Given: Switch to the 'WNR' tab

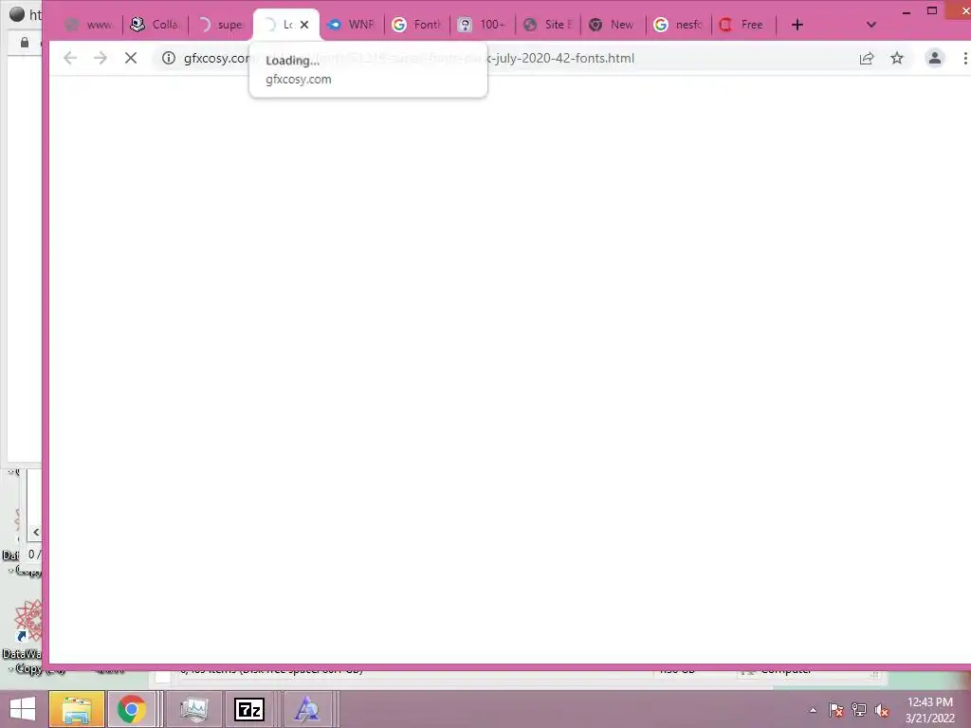Looking at the screenshot, I should click(x=352, y=25).
